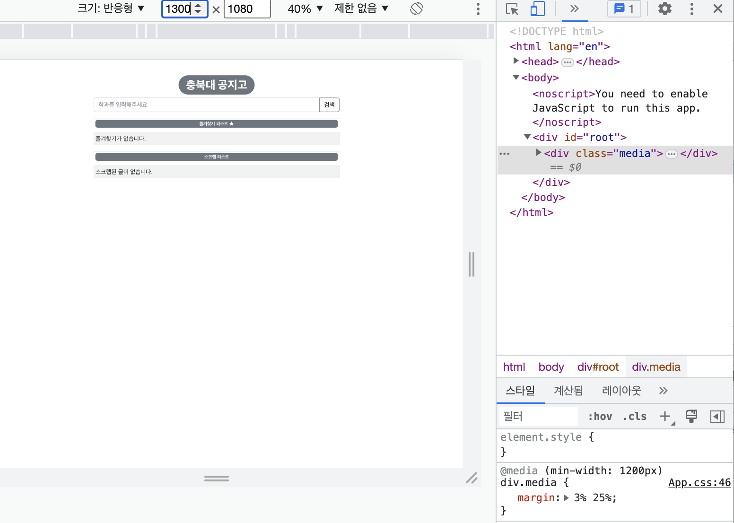Image resolution: width=734 pixels, height=523 pixels.
Task: Click div.media in the breadcrumb trail
Action: 656,367
